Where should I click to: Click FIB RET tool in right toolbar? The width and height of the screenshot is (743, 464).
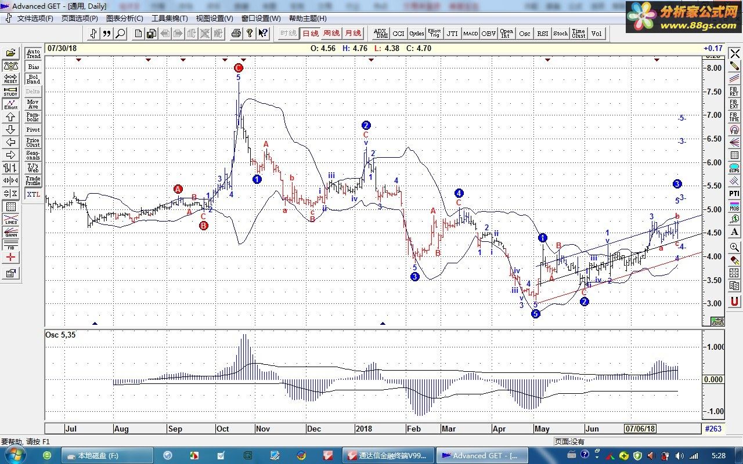pyautogui.click(x=734, y=91)
